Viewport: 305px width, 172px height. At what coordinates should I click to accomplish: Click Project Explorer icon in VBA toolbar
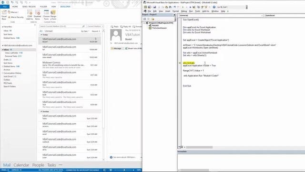[x=198, y=7]
